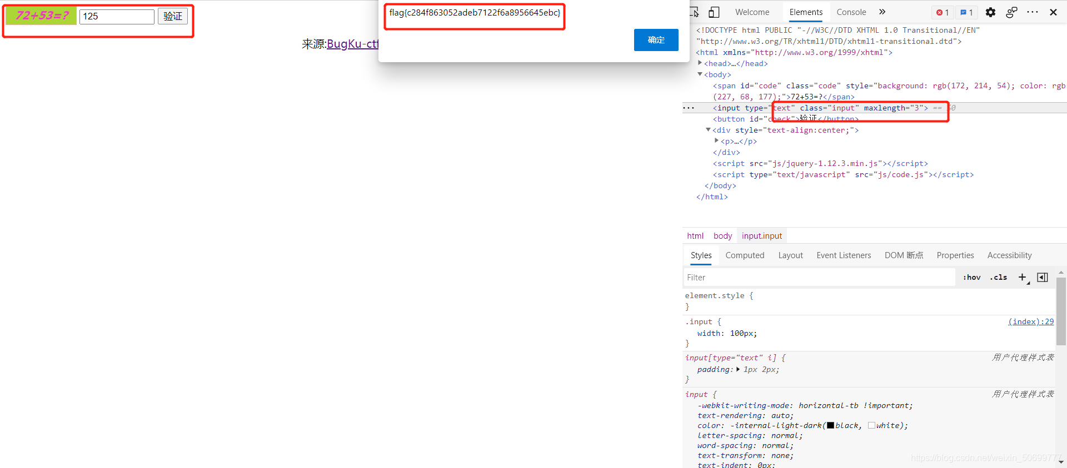The height and width of the screenshot is (468, 1067).
Task: Open DevTools customize ellipsis menu
Action: pos(1033,12)
